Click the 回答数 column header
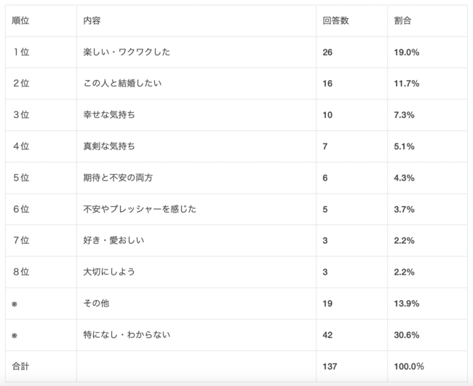The height and width of the screenshot is (386, 473). pos(335,21)
